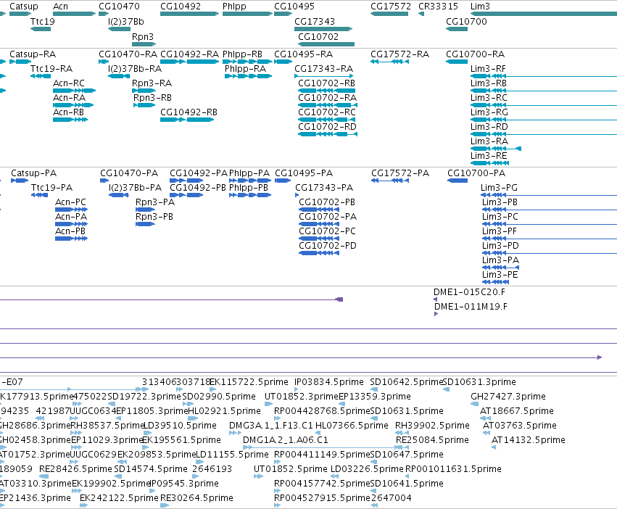
Task: Select the Phlpp-PA protein feature
Action: point(250,181)
